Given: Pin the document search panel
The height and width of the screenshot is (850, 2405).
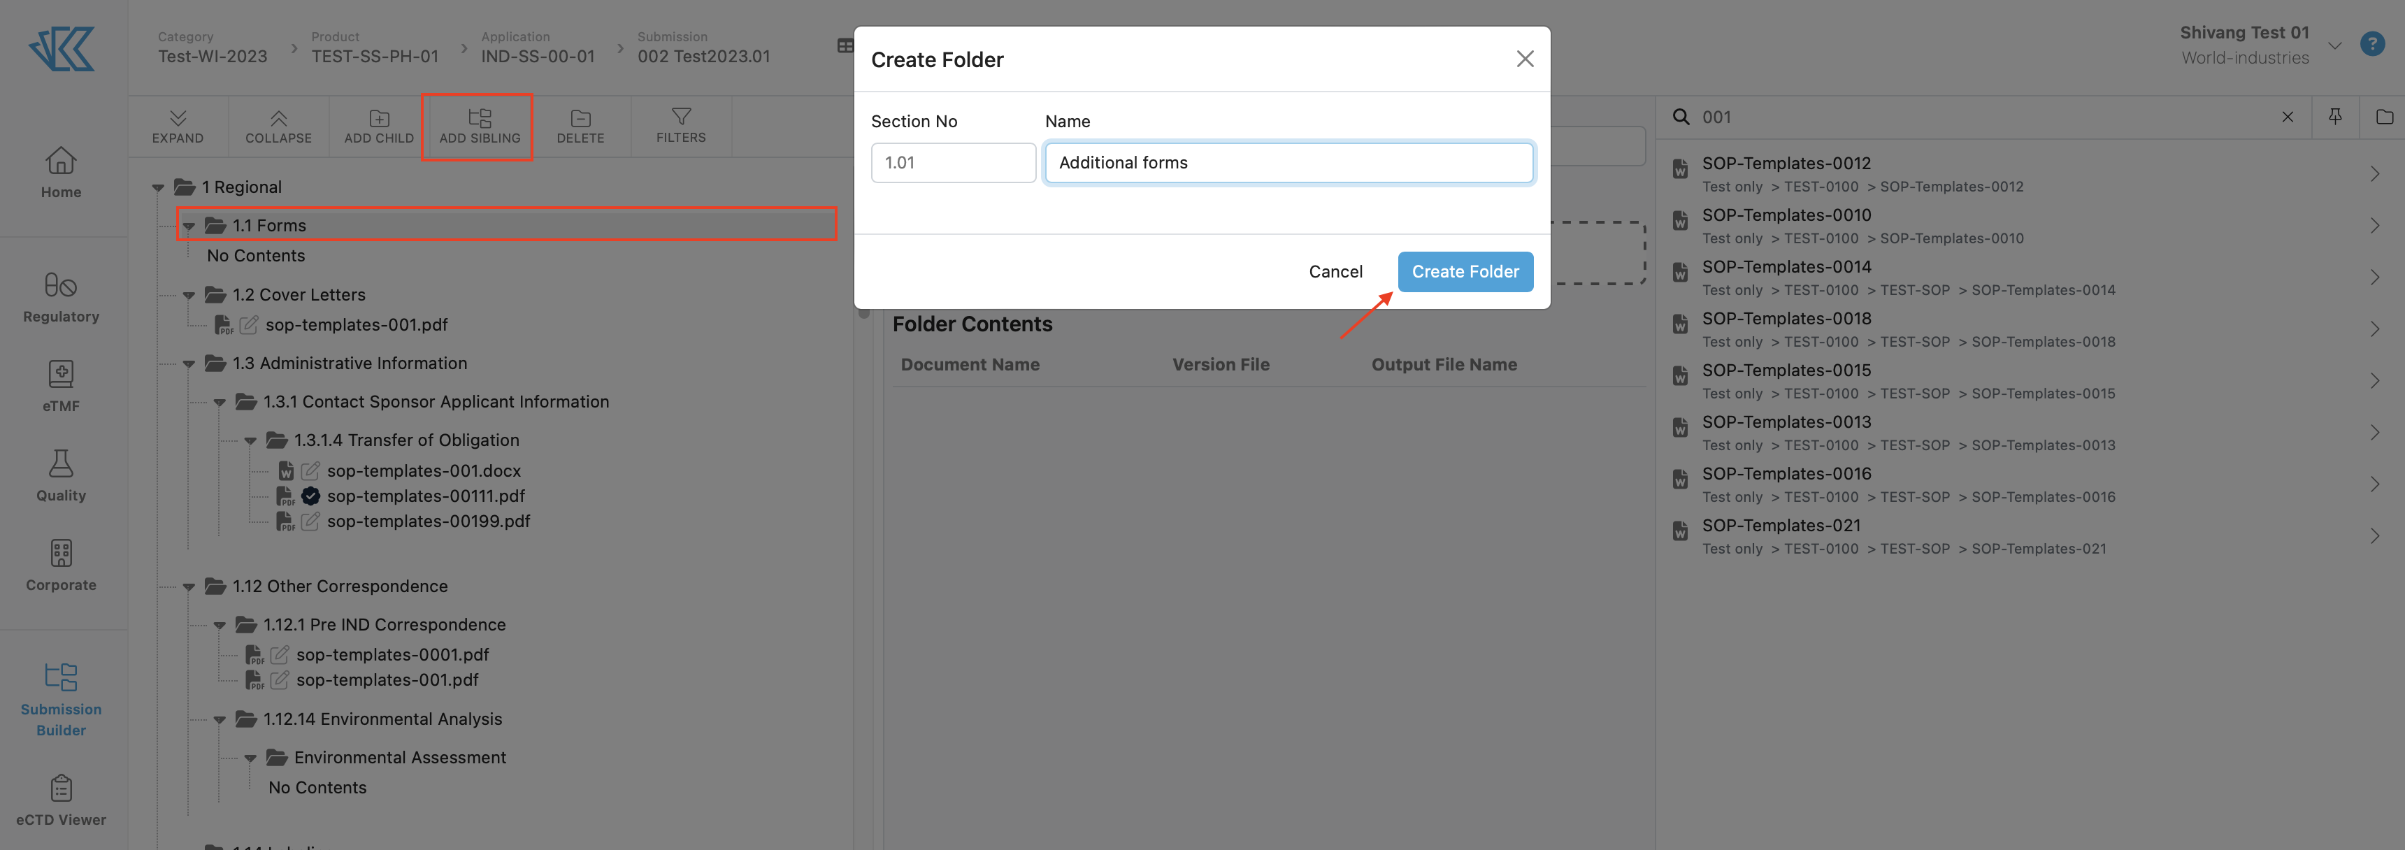Looking at the screenshot, I should coord(2335,117).
